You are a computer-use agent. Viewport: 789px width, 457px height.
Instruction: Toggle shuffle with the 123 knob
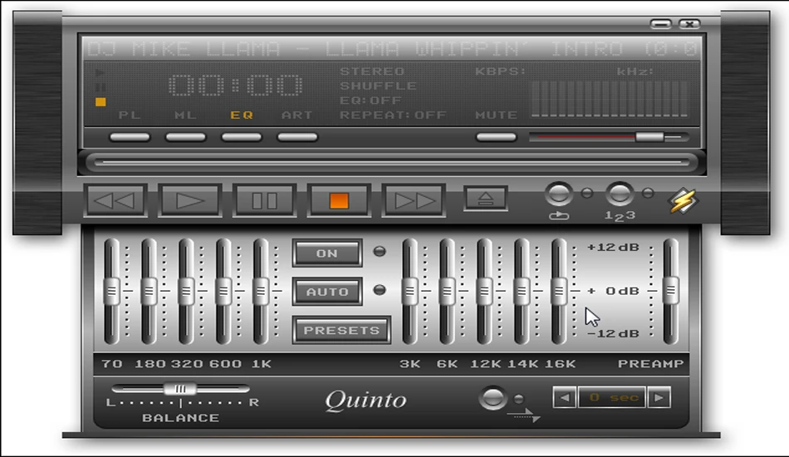click(x=620, y=194)
